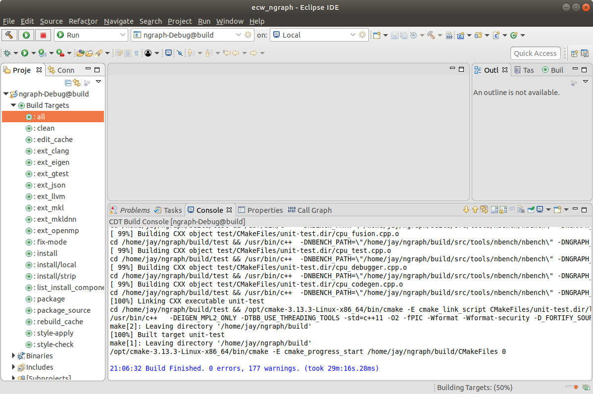The height and width of the screenshot is (394, 593).
Task: Open the Navigate menu
Action: pyautogui.click(x=118, y=21)
